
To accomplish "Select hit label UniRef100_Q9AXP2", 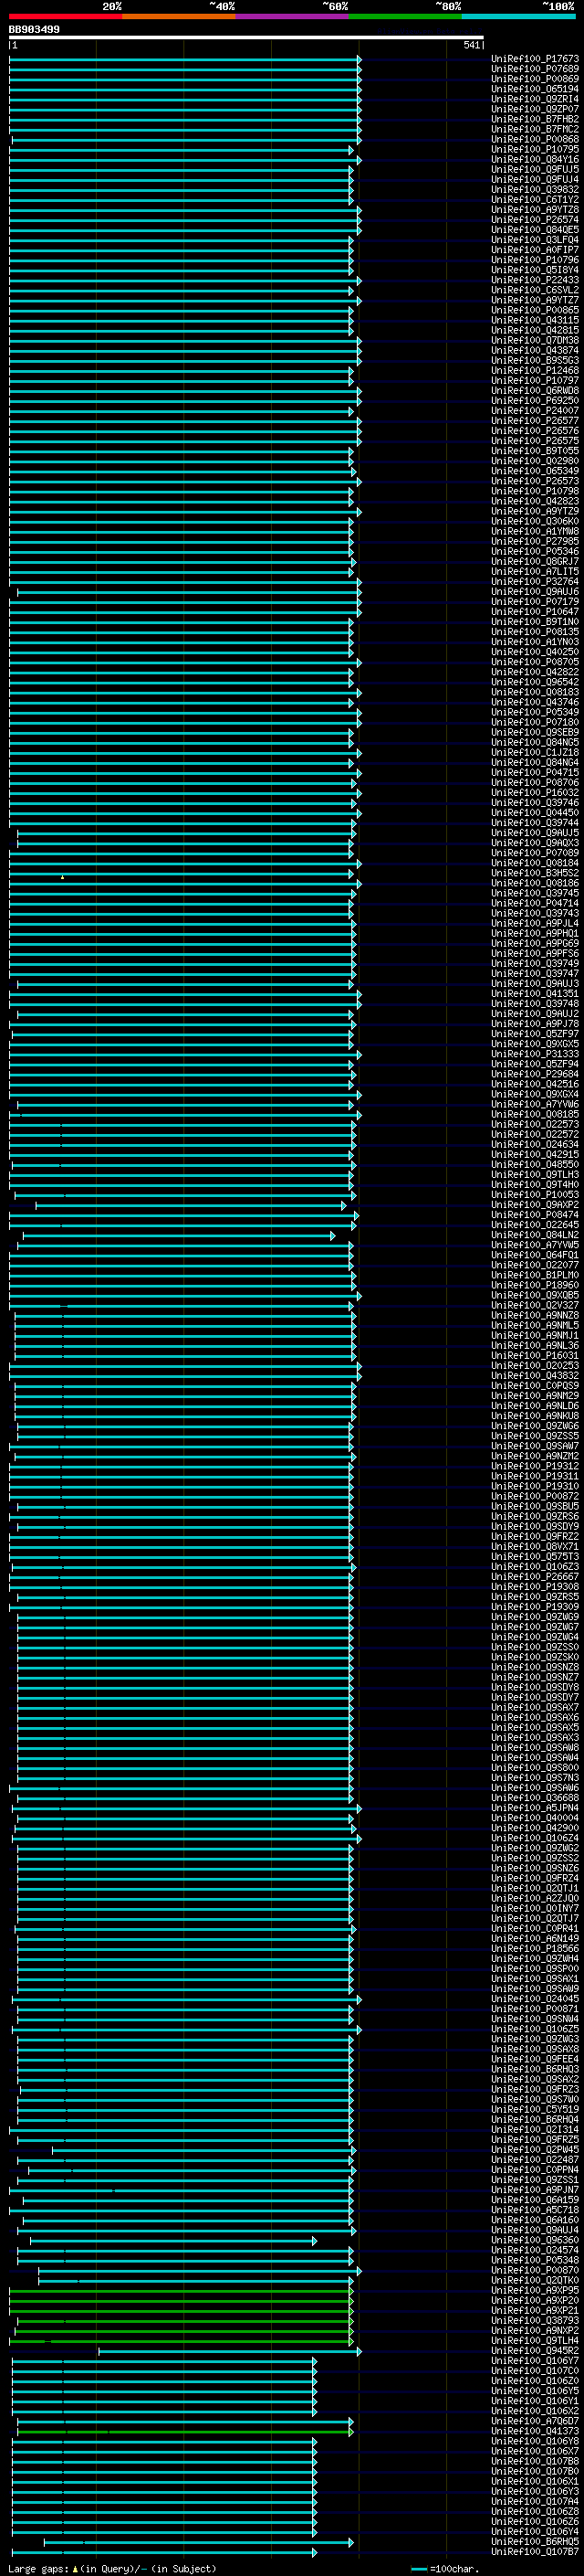I will pos(535,1205).
